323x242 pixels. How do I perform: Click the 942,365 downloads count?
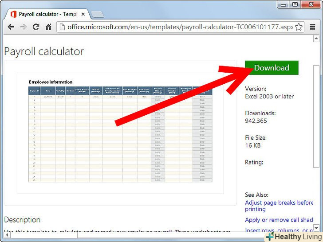tap(256, 121)
